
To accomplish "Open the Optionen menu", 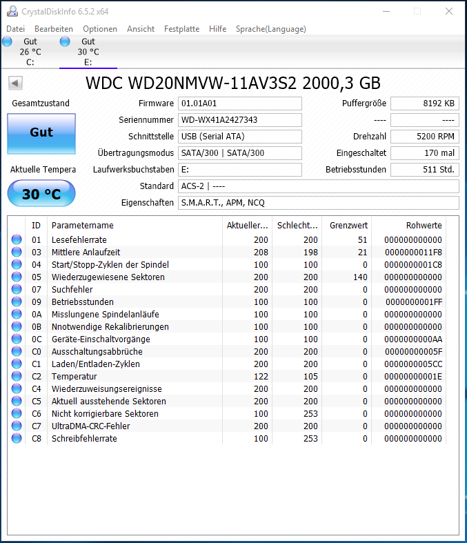I will pyautogui.click(x=100, y=29).
